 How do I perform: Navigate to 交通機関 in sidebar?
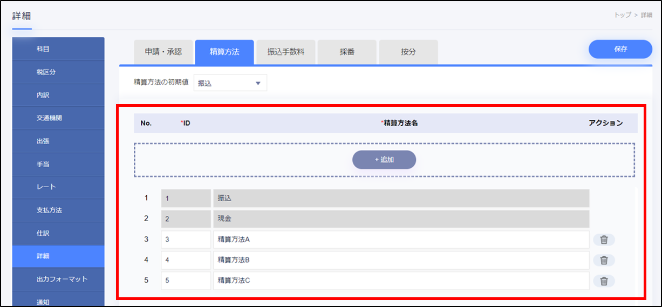point(58,118)
